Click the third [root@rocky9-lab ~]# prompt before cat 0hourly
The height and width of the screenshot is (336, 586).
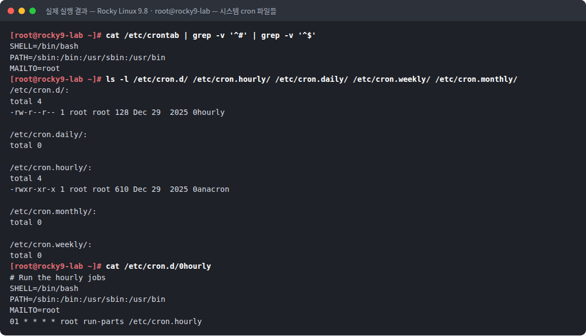coord(56,266)
